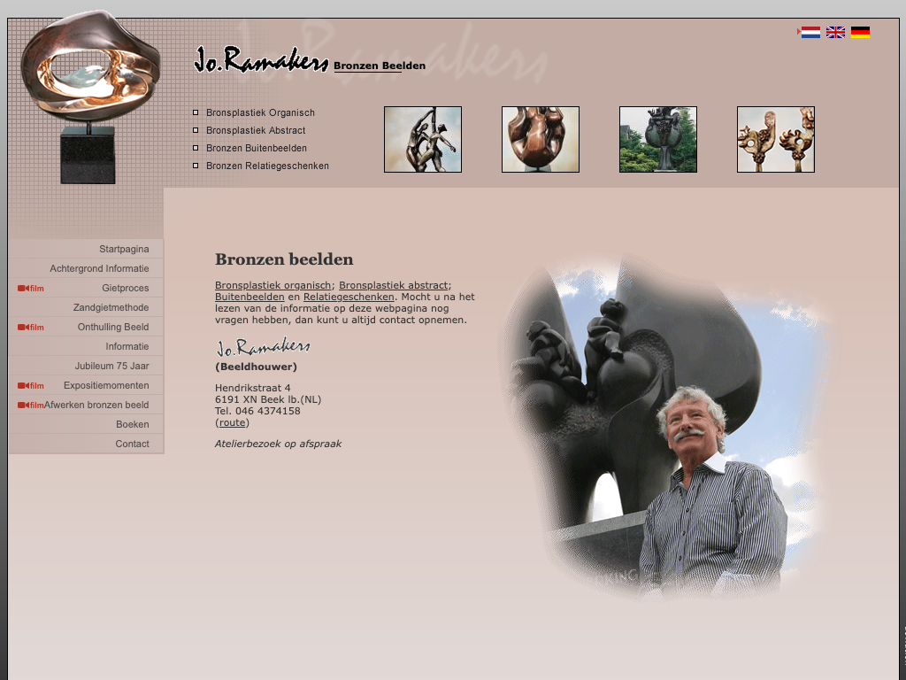Click the film icon next to Onthulling Beeld

pyautogui.click(x=30, y=328)
